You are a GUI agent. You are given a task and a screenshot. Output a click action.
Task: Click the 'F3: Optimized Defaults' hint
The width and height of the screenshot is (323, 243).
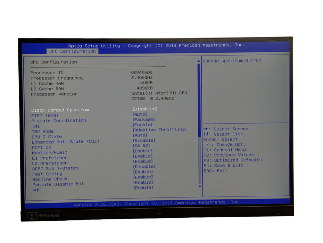[x=233, y=160]
